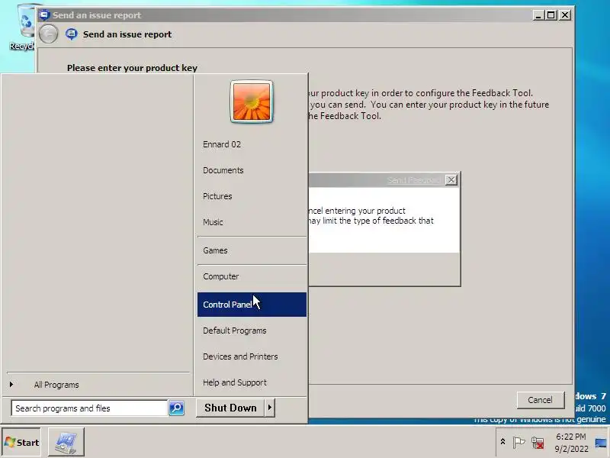
Task: Open pinned taskbar program icon
Action: [x=66, y=443]
